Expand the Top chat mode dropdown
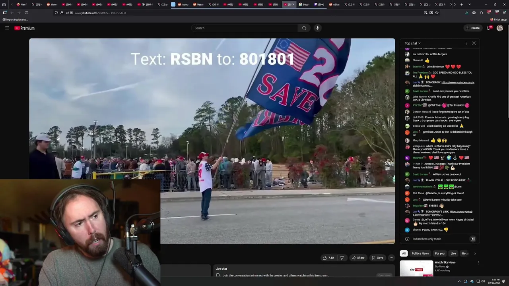Viewport: 509px width, 286px height. coord(413,43)
